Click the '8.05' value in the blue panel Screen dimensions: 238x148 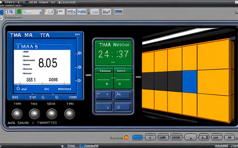point(48,63)
